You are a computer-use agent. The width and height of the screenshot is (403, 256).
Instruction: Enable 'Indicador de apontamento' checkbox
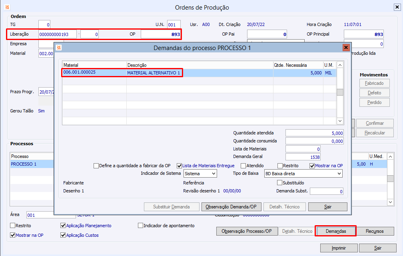pyautogui.click(x=140, y=226)
